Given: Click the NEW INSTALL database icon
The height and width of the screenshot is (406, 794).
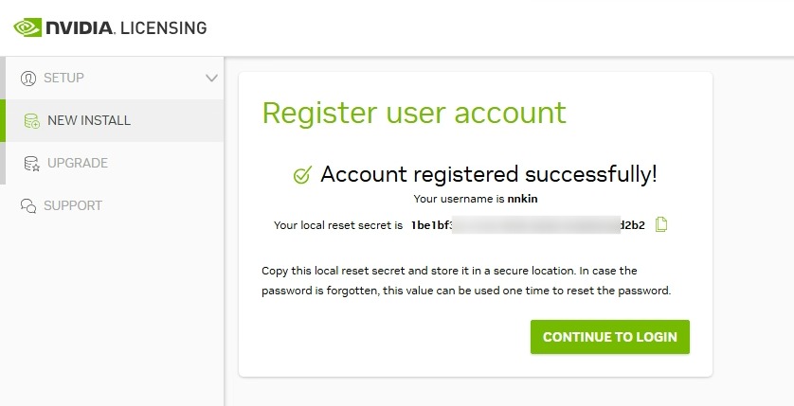Looking at the screenshot, I should [x=31, y=121].
